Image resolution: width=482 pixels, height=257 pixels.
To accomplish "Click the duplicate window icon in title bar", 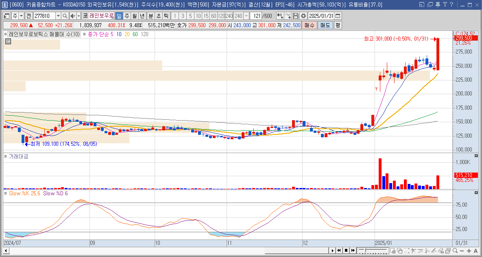I will (x=430, y=4).
